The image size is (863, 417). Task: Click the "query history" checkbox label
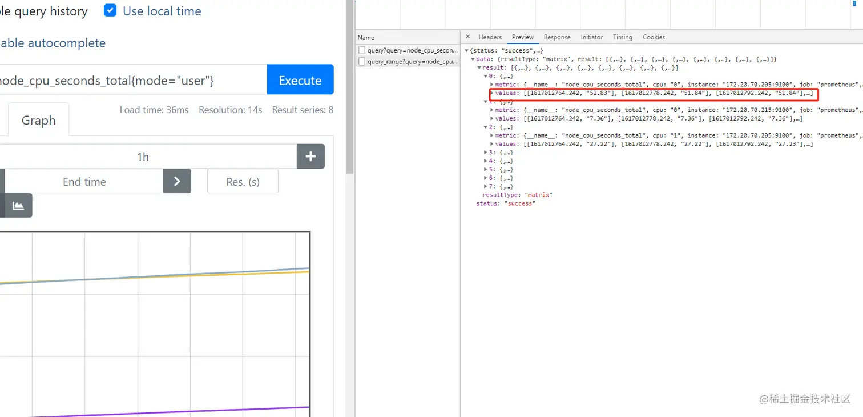pyautogui.click(x=44, y=11)
